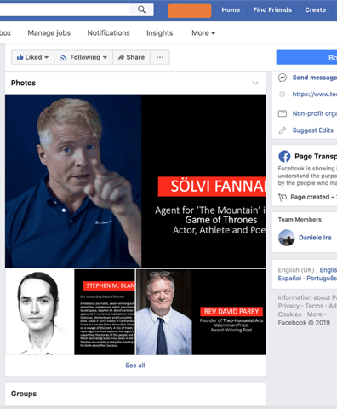Click the Share button
This screenshot has height=409, width=337.
pyautogui.click(x=131, y=57)
